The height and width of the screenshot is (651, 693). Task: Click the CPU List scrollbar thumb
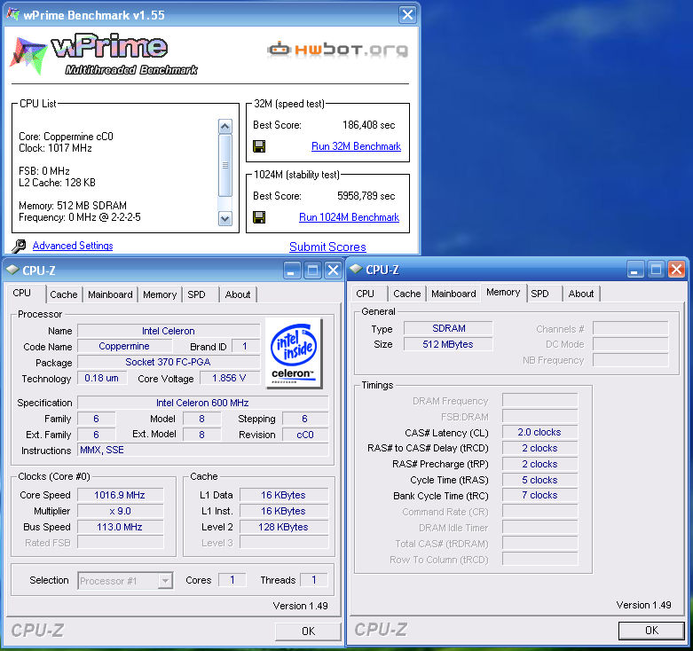225,165
